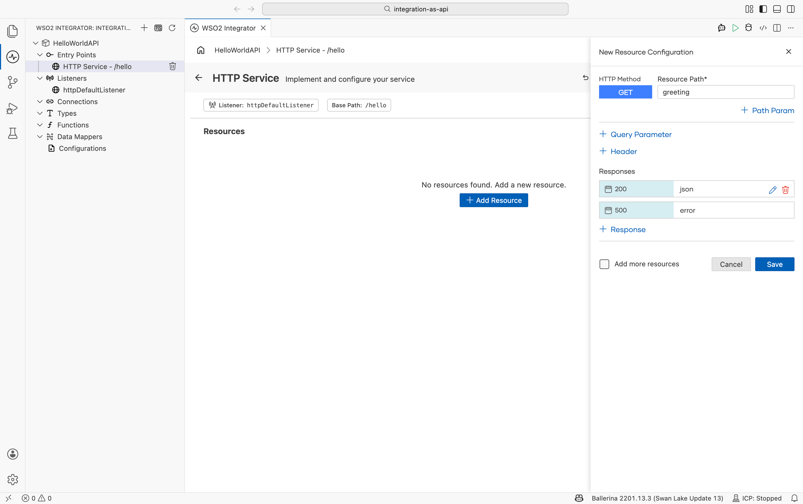Select the 500 error response row

(x=697, y=210)
